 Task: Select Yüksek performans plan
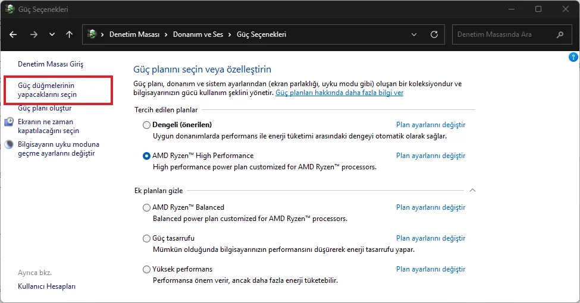pyautogui.click(x=146, y=269)
